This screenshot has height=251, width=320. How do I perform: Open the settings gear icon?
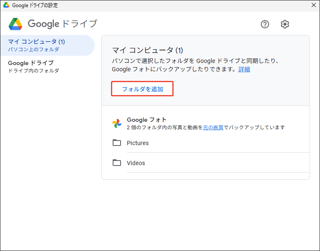pos(285,24)
